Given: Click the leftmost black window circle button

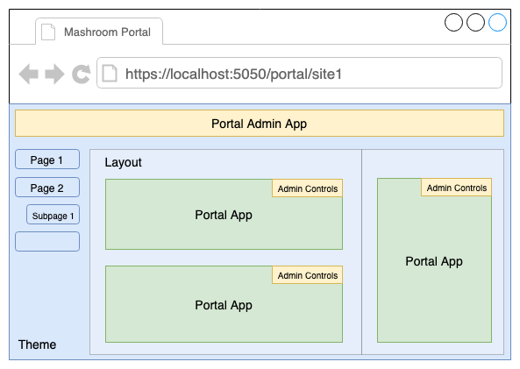Looking at the screenshot, I should point(453,23).
